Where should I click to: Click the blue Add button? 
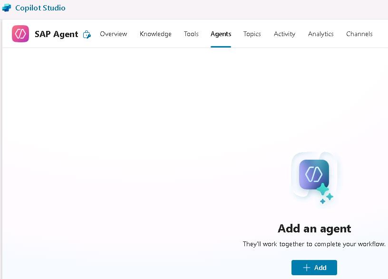pos(314,268)
